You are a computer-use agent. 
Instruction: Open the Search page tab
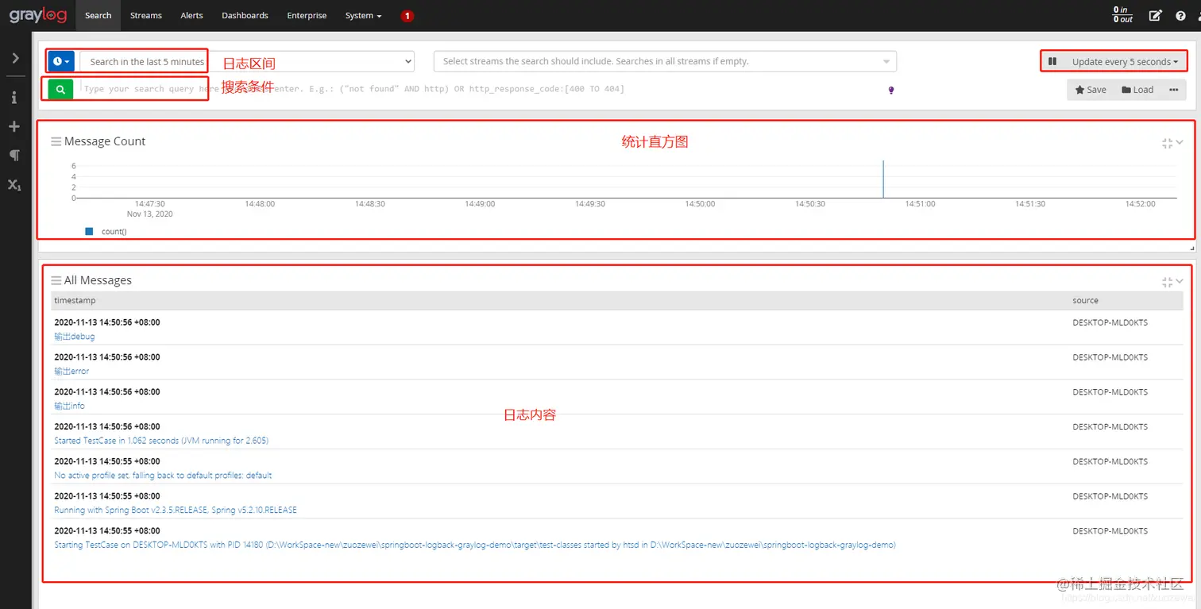98,15
